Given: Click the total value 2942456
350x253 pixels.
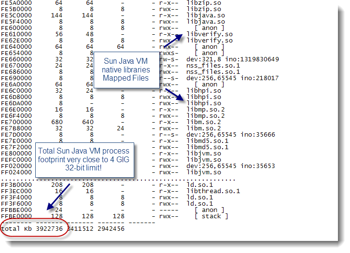Looking at the screenshot, I should [111, 229].
